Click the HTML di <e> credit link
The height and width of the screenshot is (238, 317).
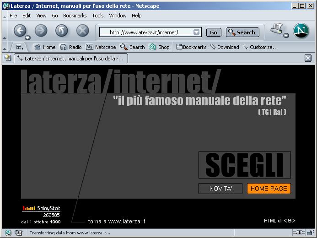coord(279,221)
